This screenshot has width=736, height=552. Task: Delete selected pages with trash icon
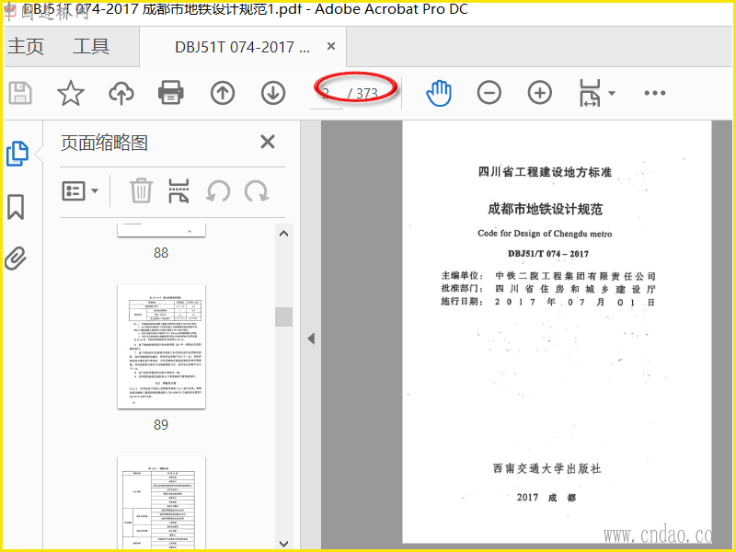(142, 190)
